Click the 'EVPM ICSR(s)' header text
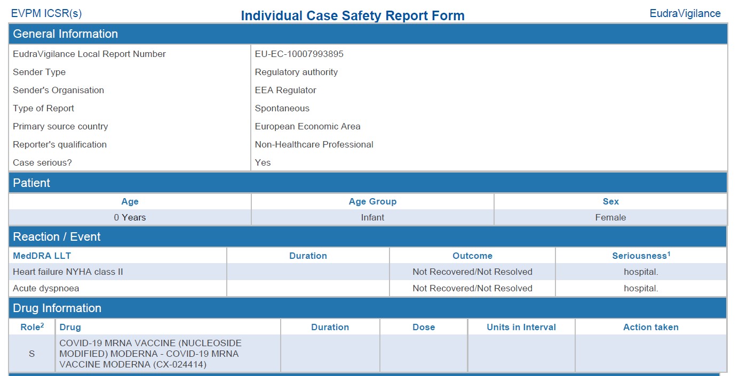This screenshot has width=739, height=376. [46, 14]
